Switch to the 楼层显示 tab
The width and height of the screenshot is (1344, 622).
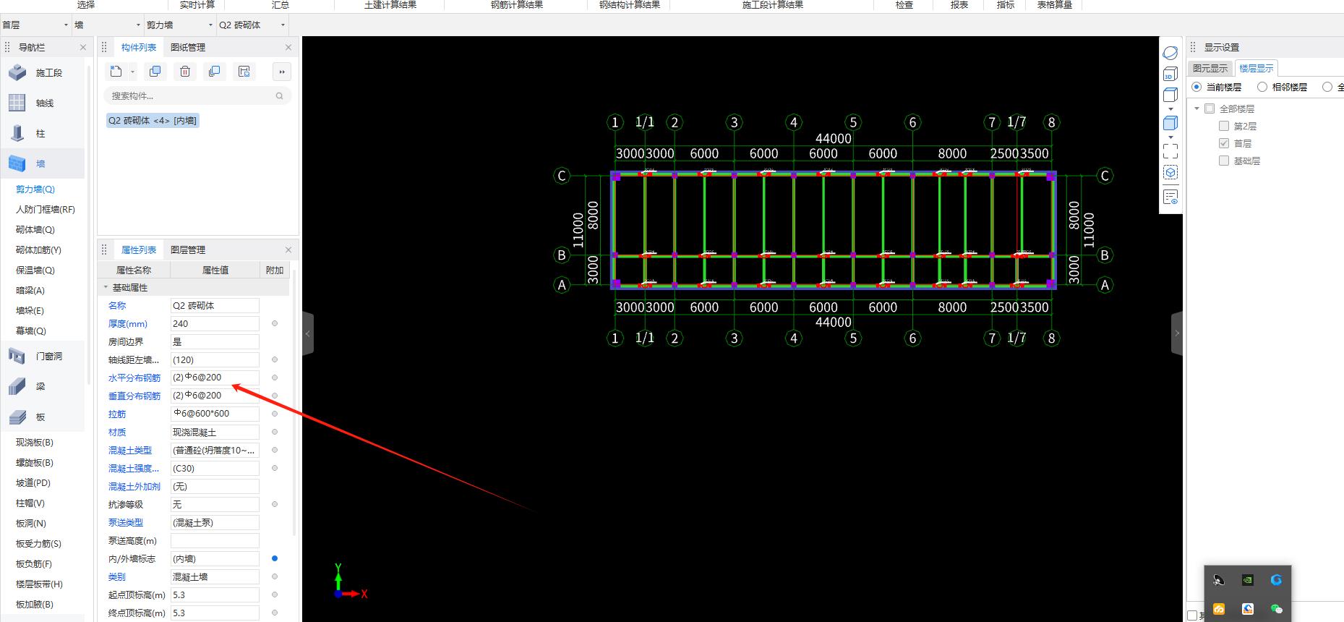(x=1257, y=68)
